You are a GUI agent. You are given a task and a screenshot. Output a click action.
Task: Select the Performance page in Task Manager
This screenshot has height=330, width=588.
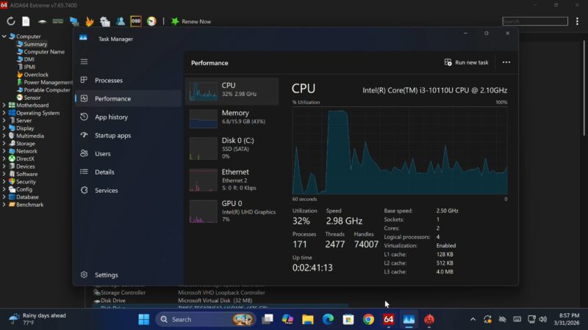(x=128, y=98)
